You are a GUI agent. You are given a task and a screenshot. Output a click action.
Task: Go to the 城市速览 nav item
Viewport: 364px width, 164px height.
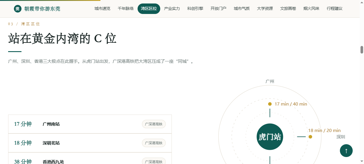click(x=102, y=9)
